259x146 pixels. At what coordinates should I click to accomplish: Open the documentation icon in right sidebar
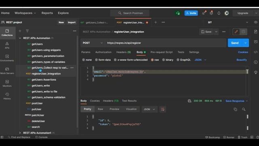(255, 32)
